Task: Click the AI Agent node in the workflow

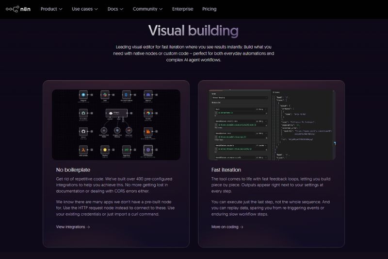Action: [x=115, y=112]
